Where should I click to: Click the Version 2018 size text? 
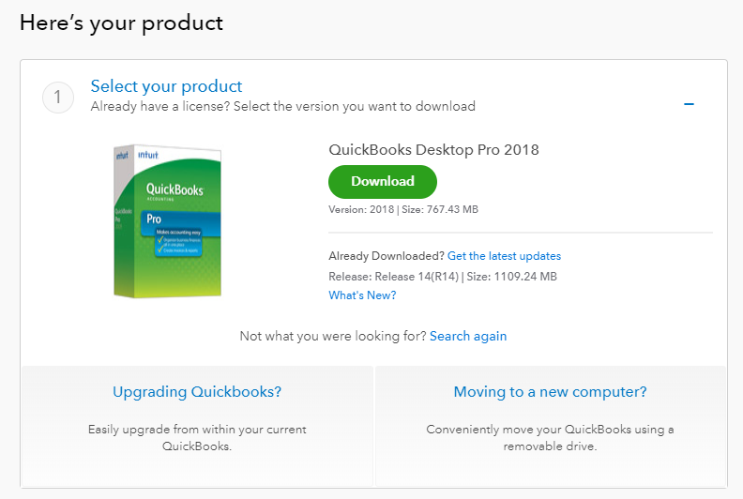(x=403, y=209)
